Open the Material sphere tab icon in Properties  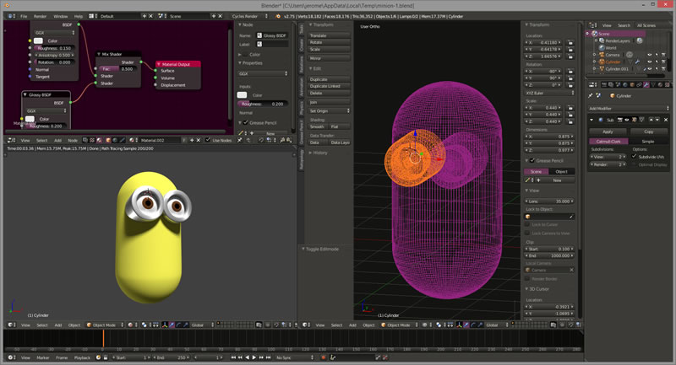coord(660,84)
